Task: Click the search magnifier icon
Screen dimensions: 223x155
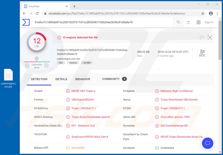Action: click(x=178, y=22)
